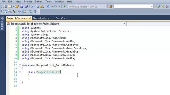Click the Find in Files icon
The height and width of the screenshot is (95, 170).
pyautogui.click(x=110, y=7)
